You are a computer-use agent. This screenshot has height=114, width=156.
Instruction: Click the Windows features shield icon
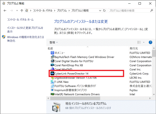pos(4,37)
